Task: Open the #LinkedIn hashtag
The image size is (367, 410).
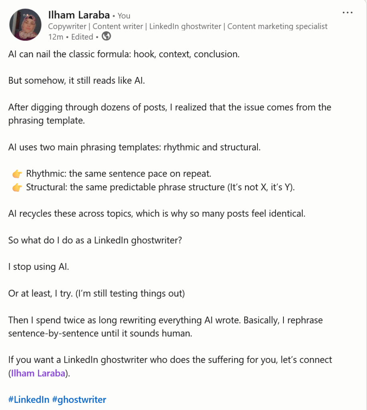Action: pos(29,399)
